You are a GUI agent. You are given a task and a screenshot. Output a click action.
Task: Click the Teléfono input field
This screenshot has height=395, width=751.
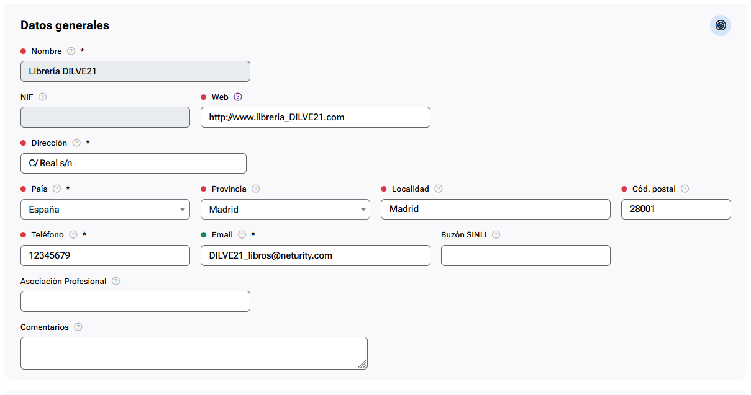tap(105, 255)
